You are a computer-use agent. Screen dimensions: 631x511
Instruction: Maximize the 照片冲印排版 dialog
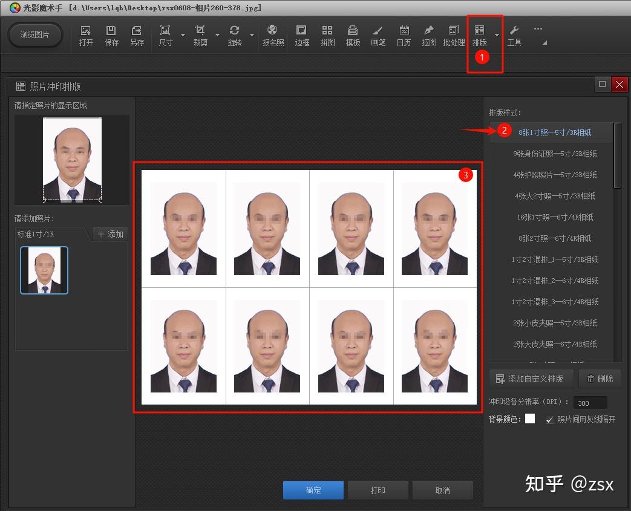point(603,84)
